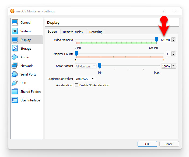The image size is (189, 157).
Task: Select the Storage label in sidebar
Action: tap(26, 49)
